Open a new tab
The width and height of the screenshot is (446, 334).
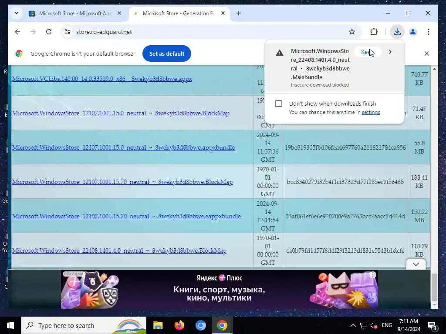pos(239,13)
